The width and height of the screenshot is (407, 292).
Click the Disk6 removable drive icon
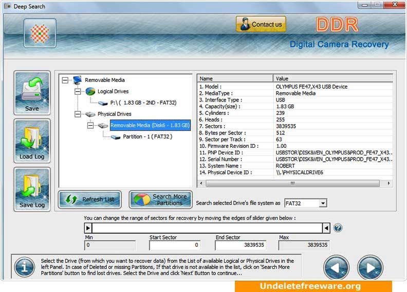103,126
